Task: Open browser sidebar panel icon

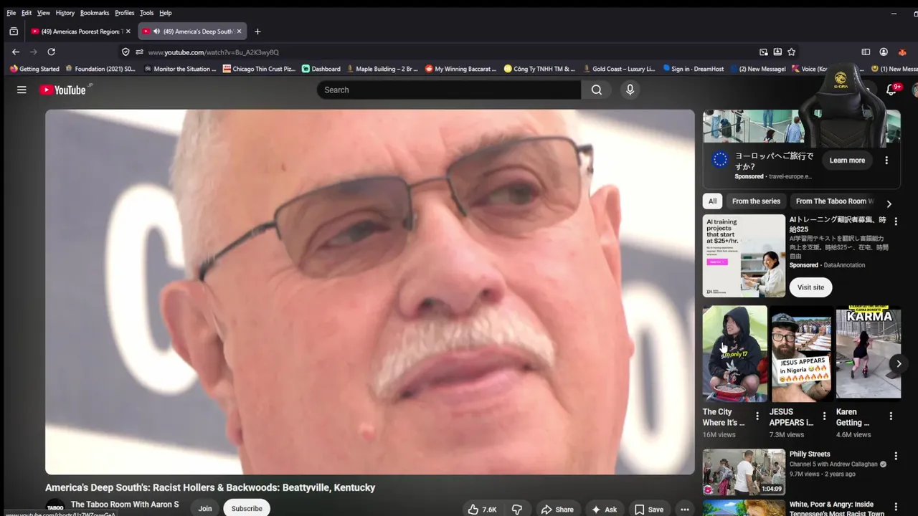Action: point(866,52)
